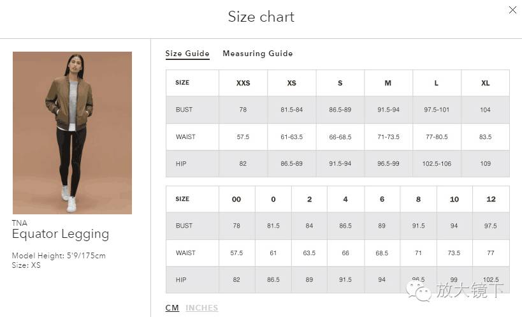
Task: Toggle units to CM
Action: [172, 307]
